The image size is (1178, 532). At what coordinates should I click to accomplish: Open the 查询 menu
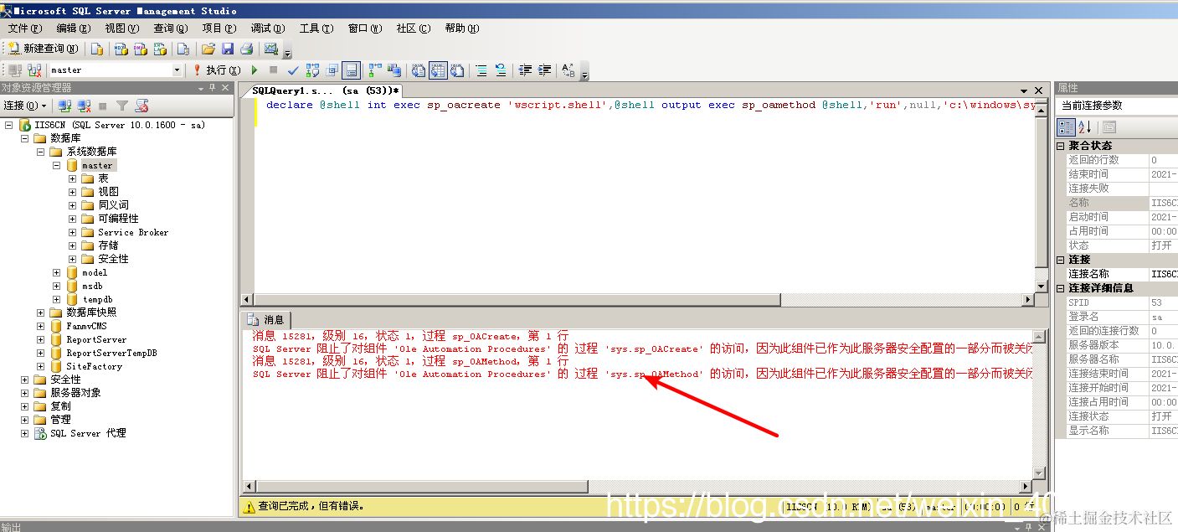171,28
